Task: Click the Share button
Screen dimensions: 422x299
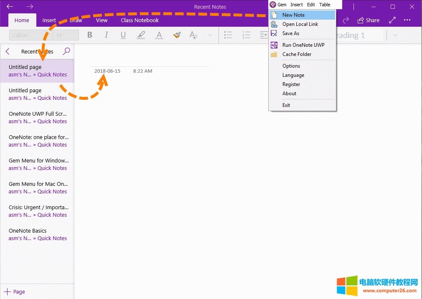Action: point(369,20)
